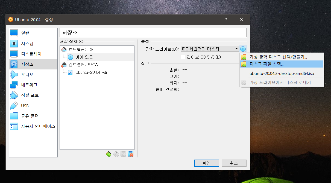Open the 광학 드라이브 combo box

pos(210,49)
